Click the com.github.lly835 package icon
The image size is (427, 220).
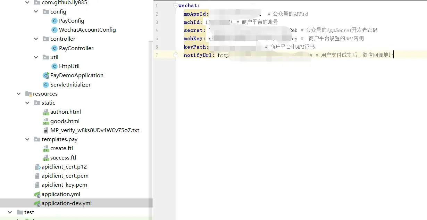37,2
